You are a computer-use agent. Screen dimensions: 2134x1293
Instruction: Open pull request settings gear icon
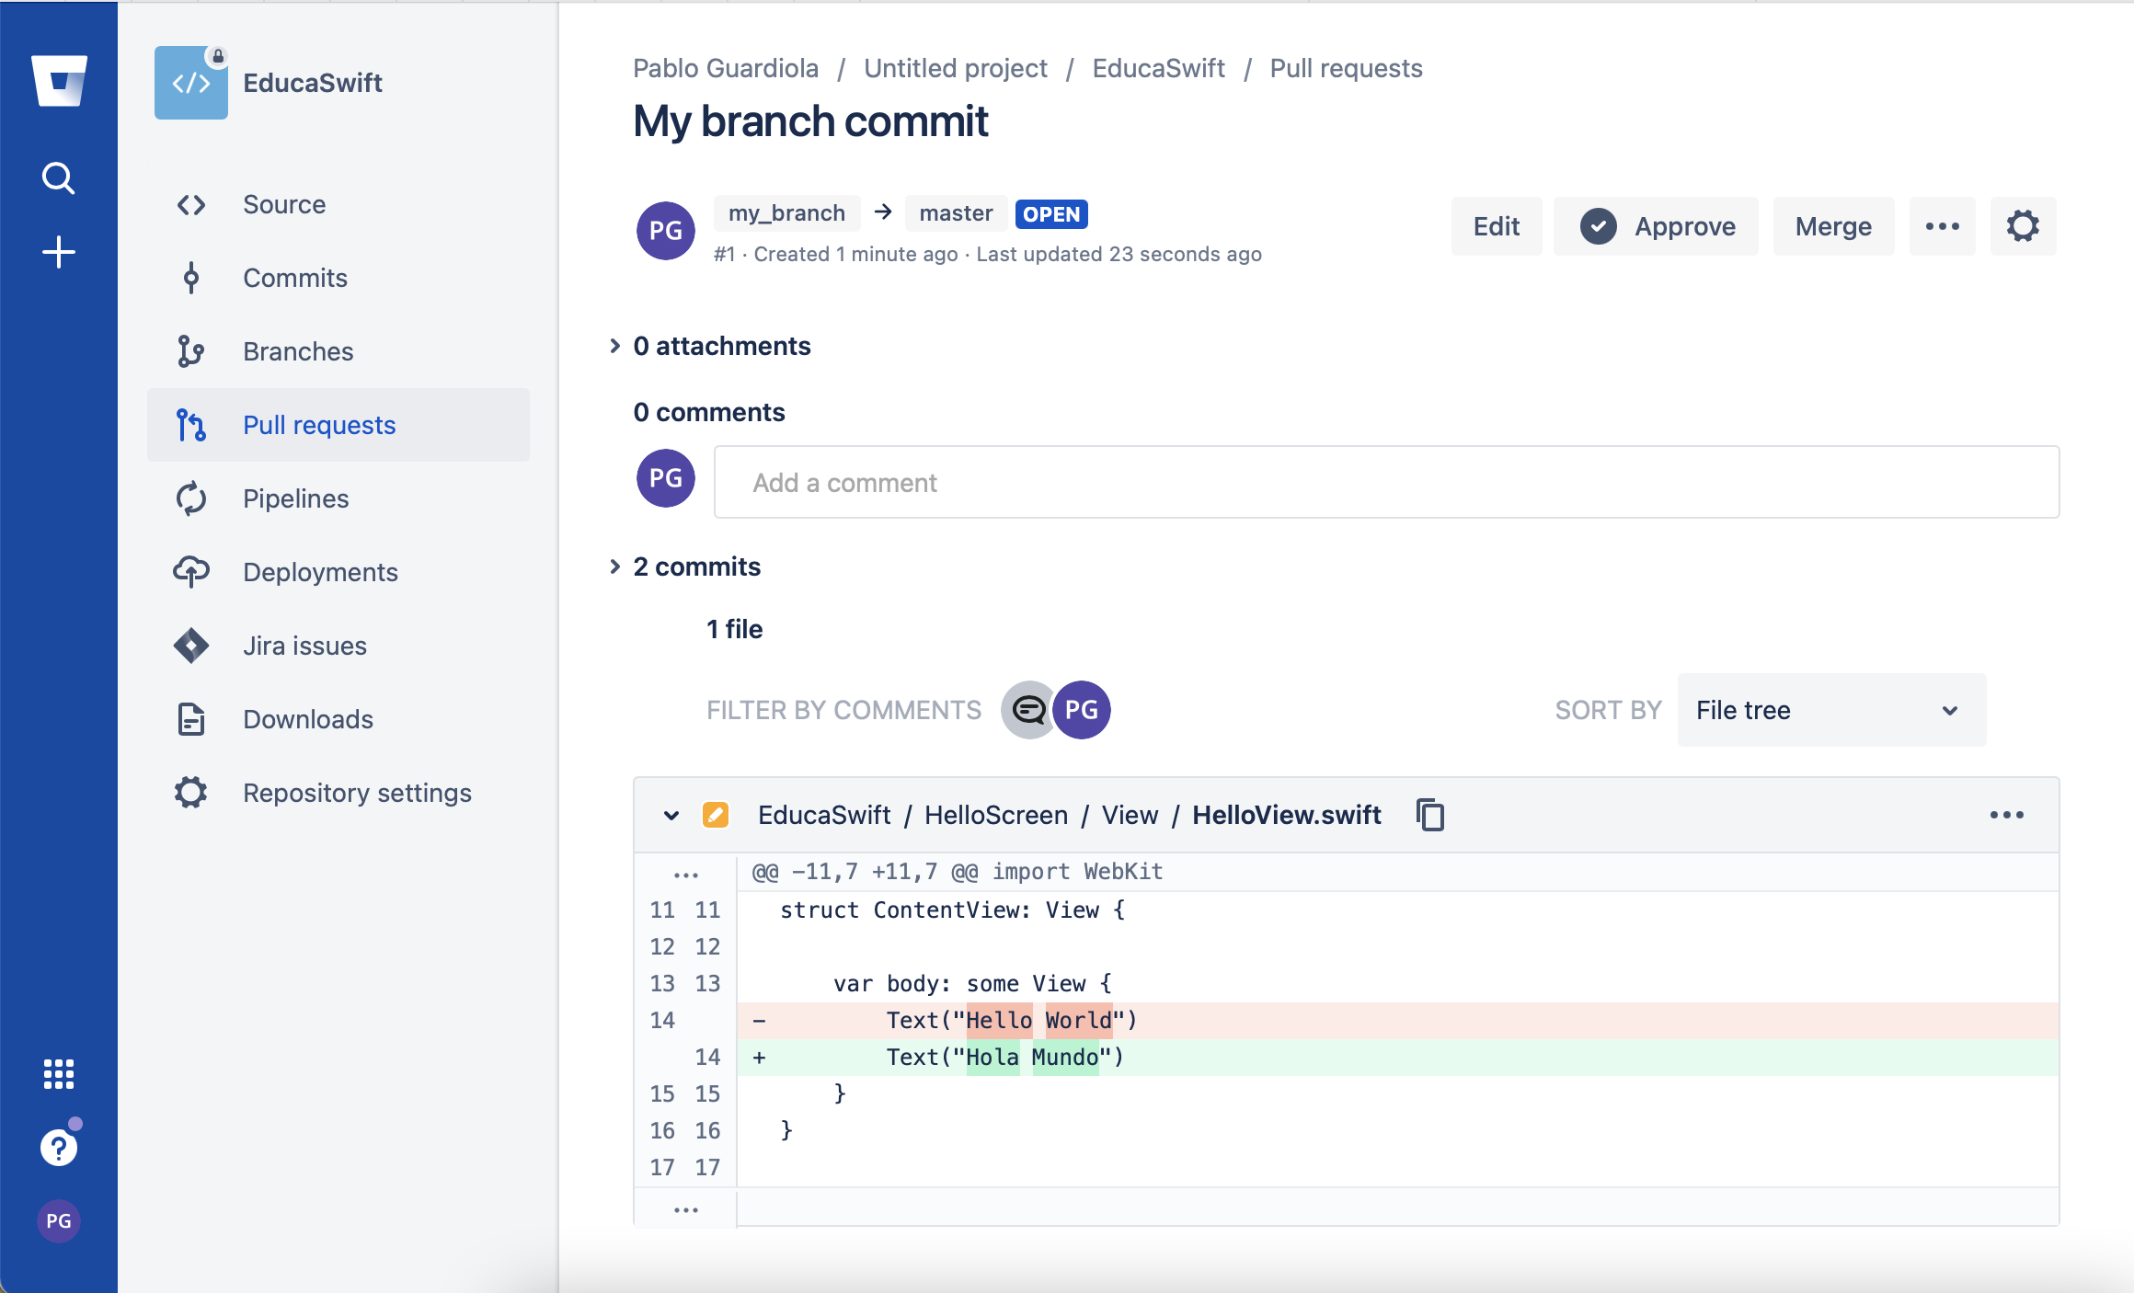2023,226
